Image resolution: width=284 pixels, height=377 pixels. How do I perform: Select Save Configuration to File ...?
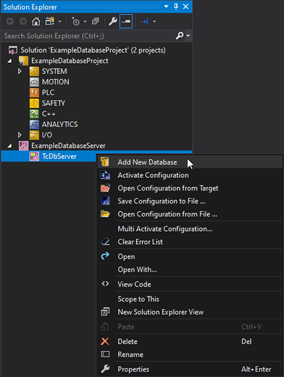(x=190, y=201)
